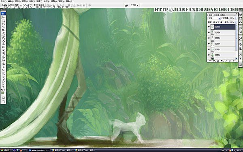This screenshot has height=152, width=243.
Task: Select the Gradient tool
Action: click(3, 53)
